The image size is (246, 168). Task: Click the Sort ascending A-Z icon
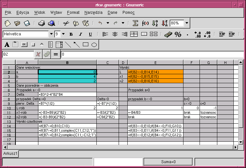tap(155, 23)
